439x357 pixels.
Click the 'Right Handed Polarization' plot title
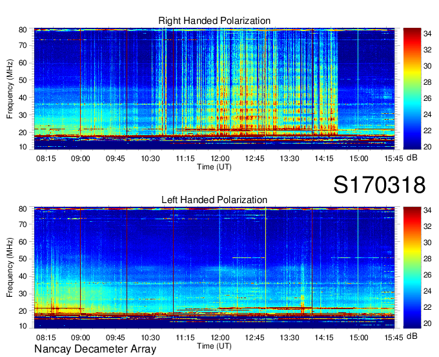click(x=214, y=21)
